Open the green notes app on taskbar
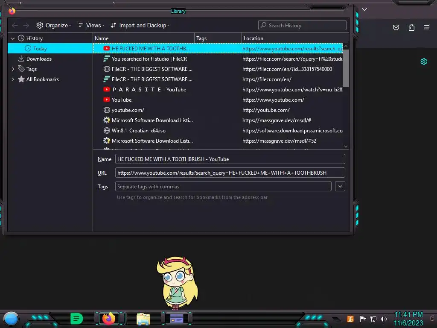This screenshot has width=437, height=328. pyautogui.click(x=77, y=319)
